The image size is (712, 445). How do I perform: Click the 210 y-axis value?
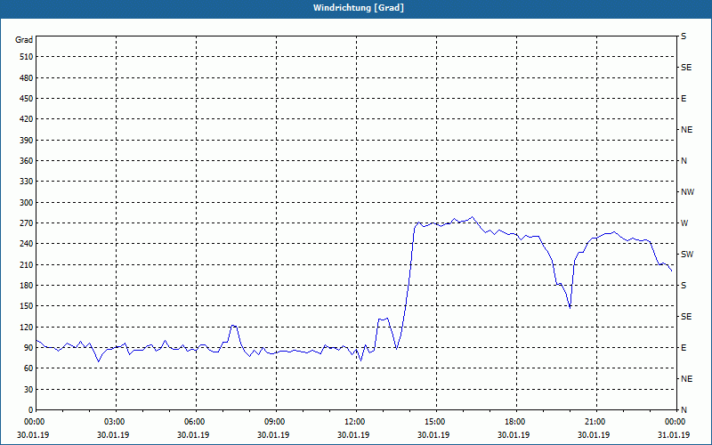[27, 264]
